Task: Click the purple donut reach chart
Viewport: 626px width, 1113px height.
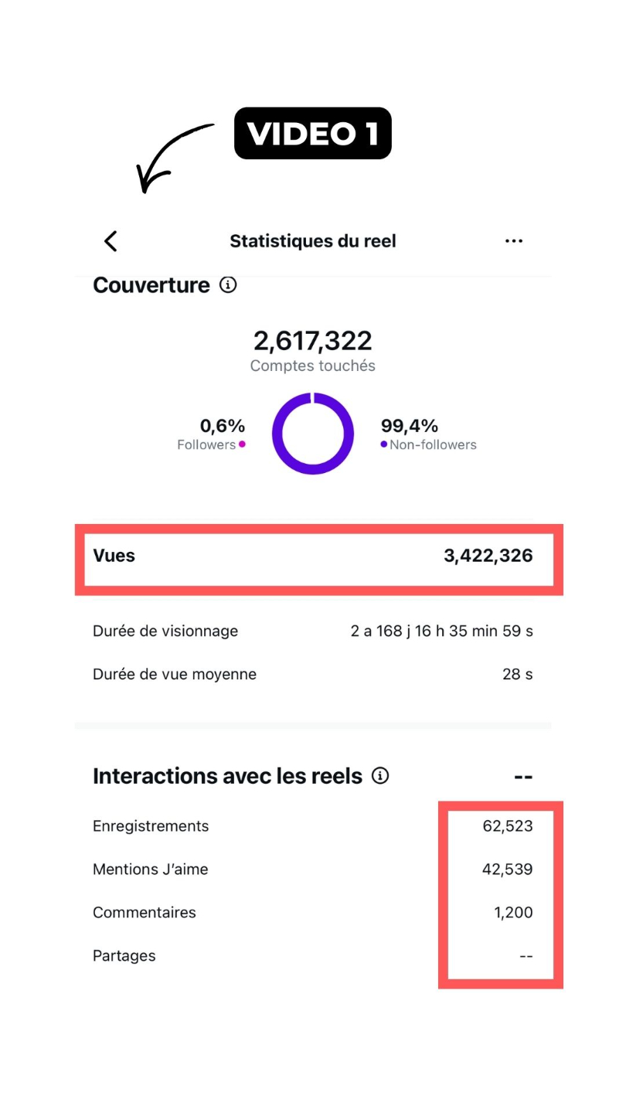Action: tap(313, 434)
